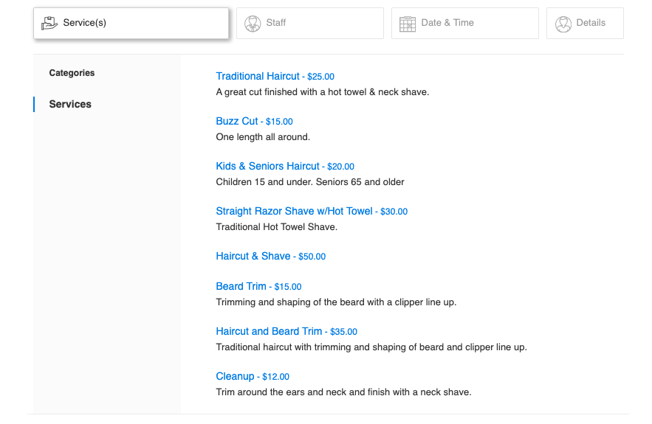Image resolution: width=652 pixels, height=424 pixels.
Task: Choose the Haircut and Beard Trim service
Action: point(269,331)
